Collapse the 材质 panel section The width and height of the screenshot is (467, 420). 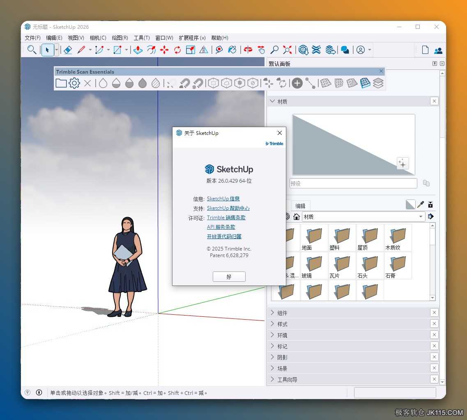pos(272,101)
